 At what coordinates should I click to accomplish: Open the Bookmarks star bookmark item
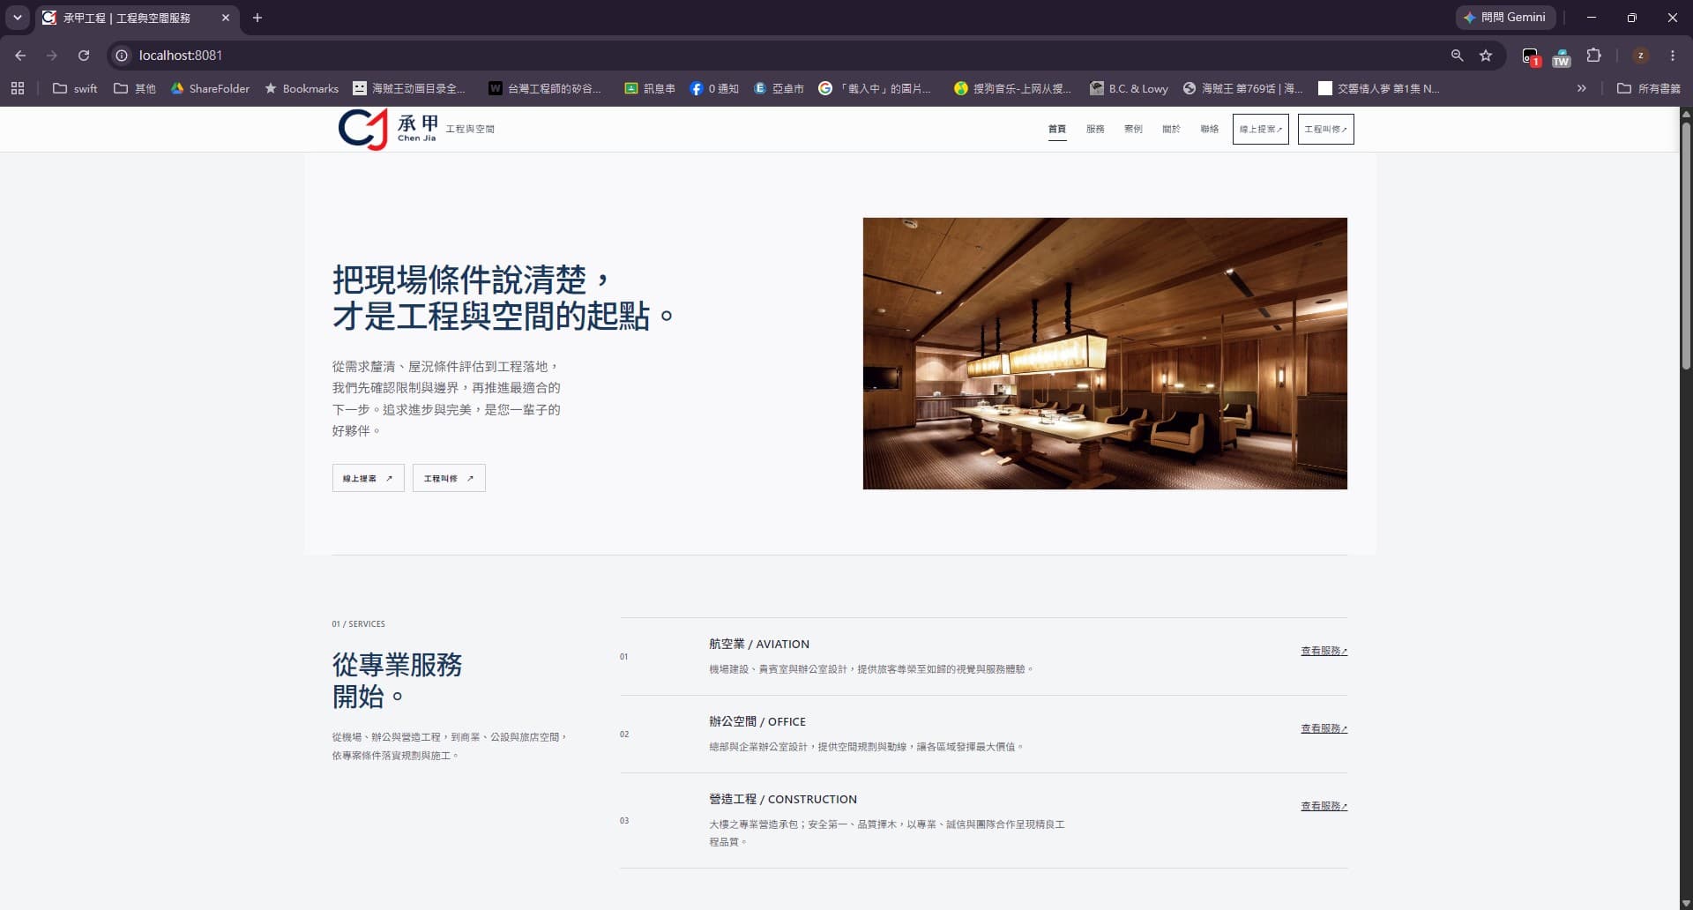click(302, 88)
